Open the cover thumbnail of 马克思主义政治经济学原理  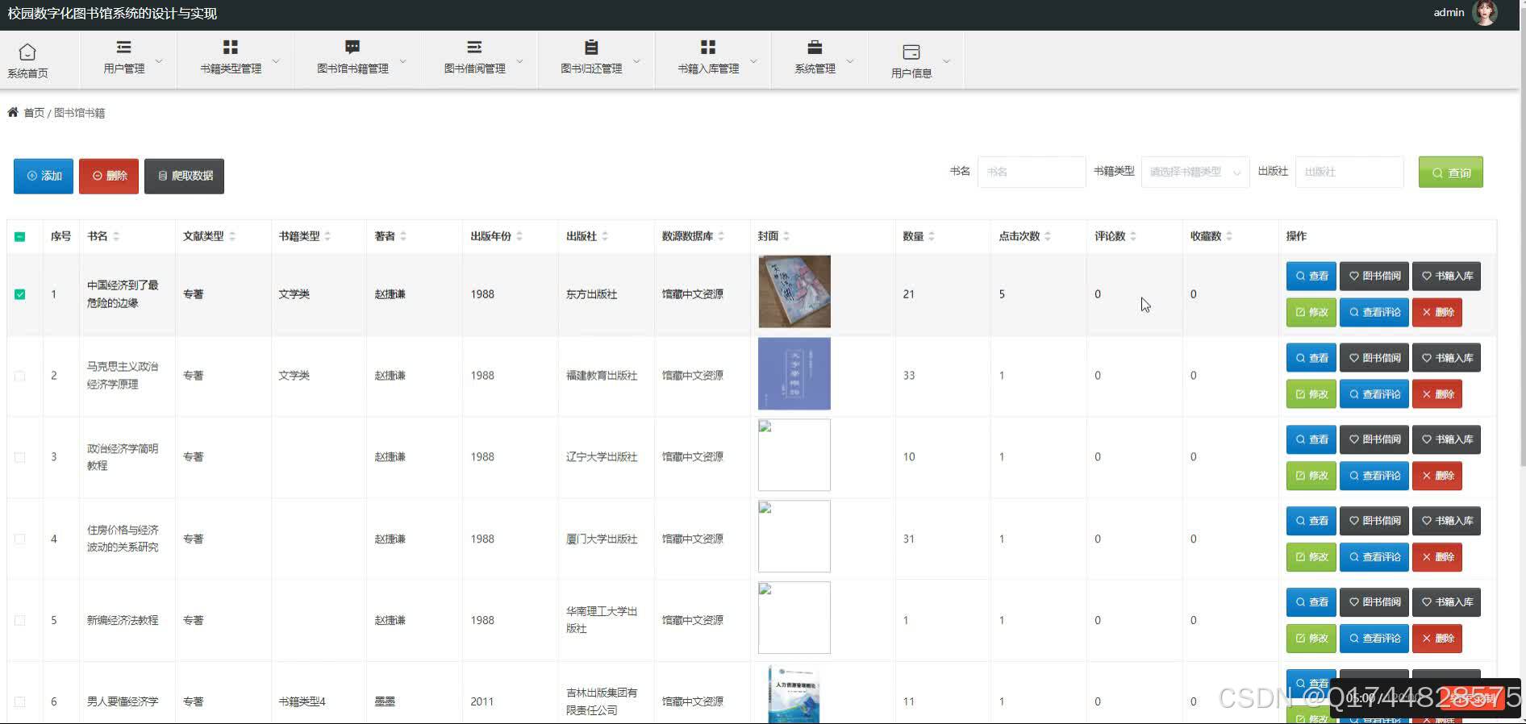794,373
